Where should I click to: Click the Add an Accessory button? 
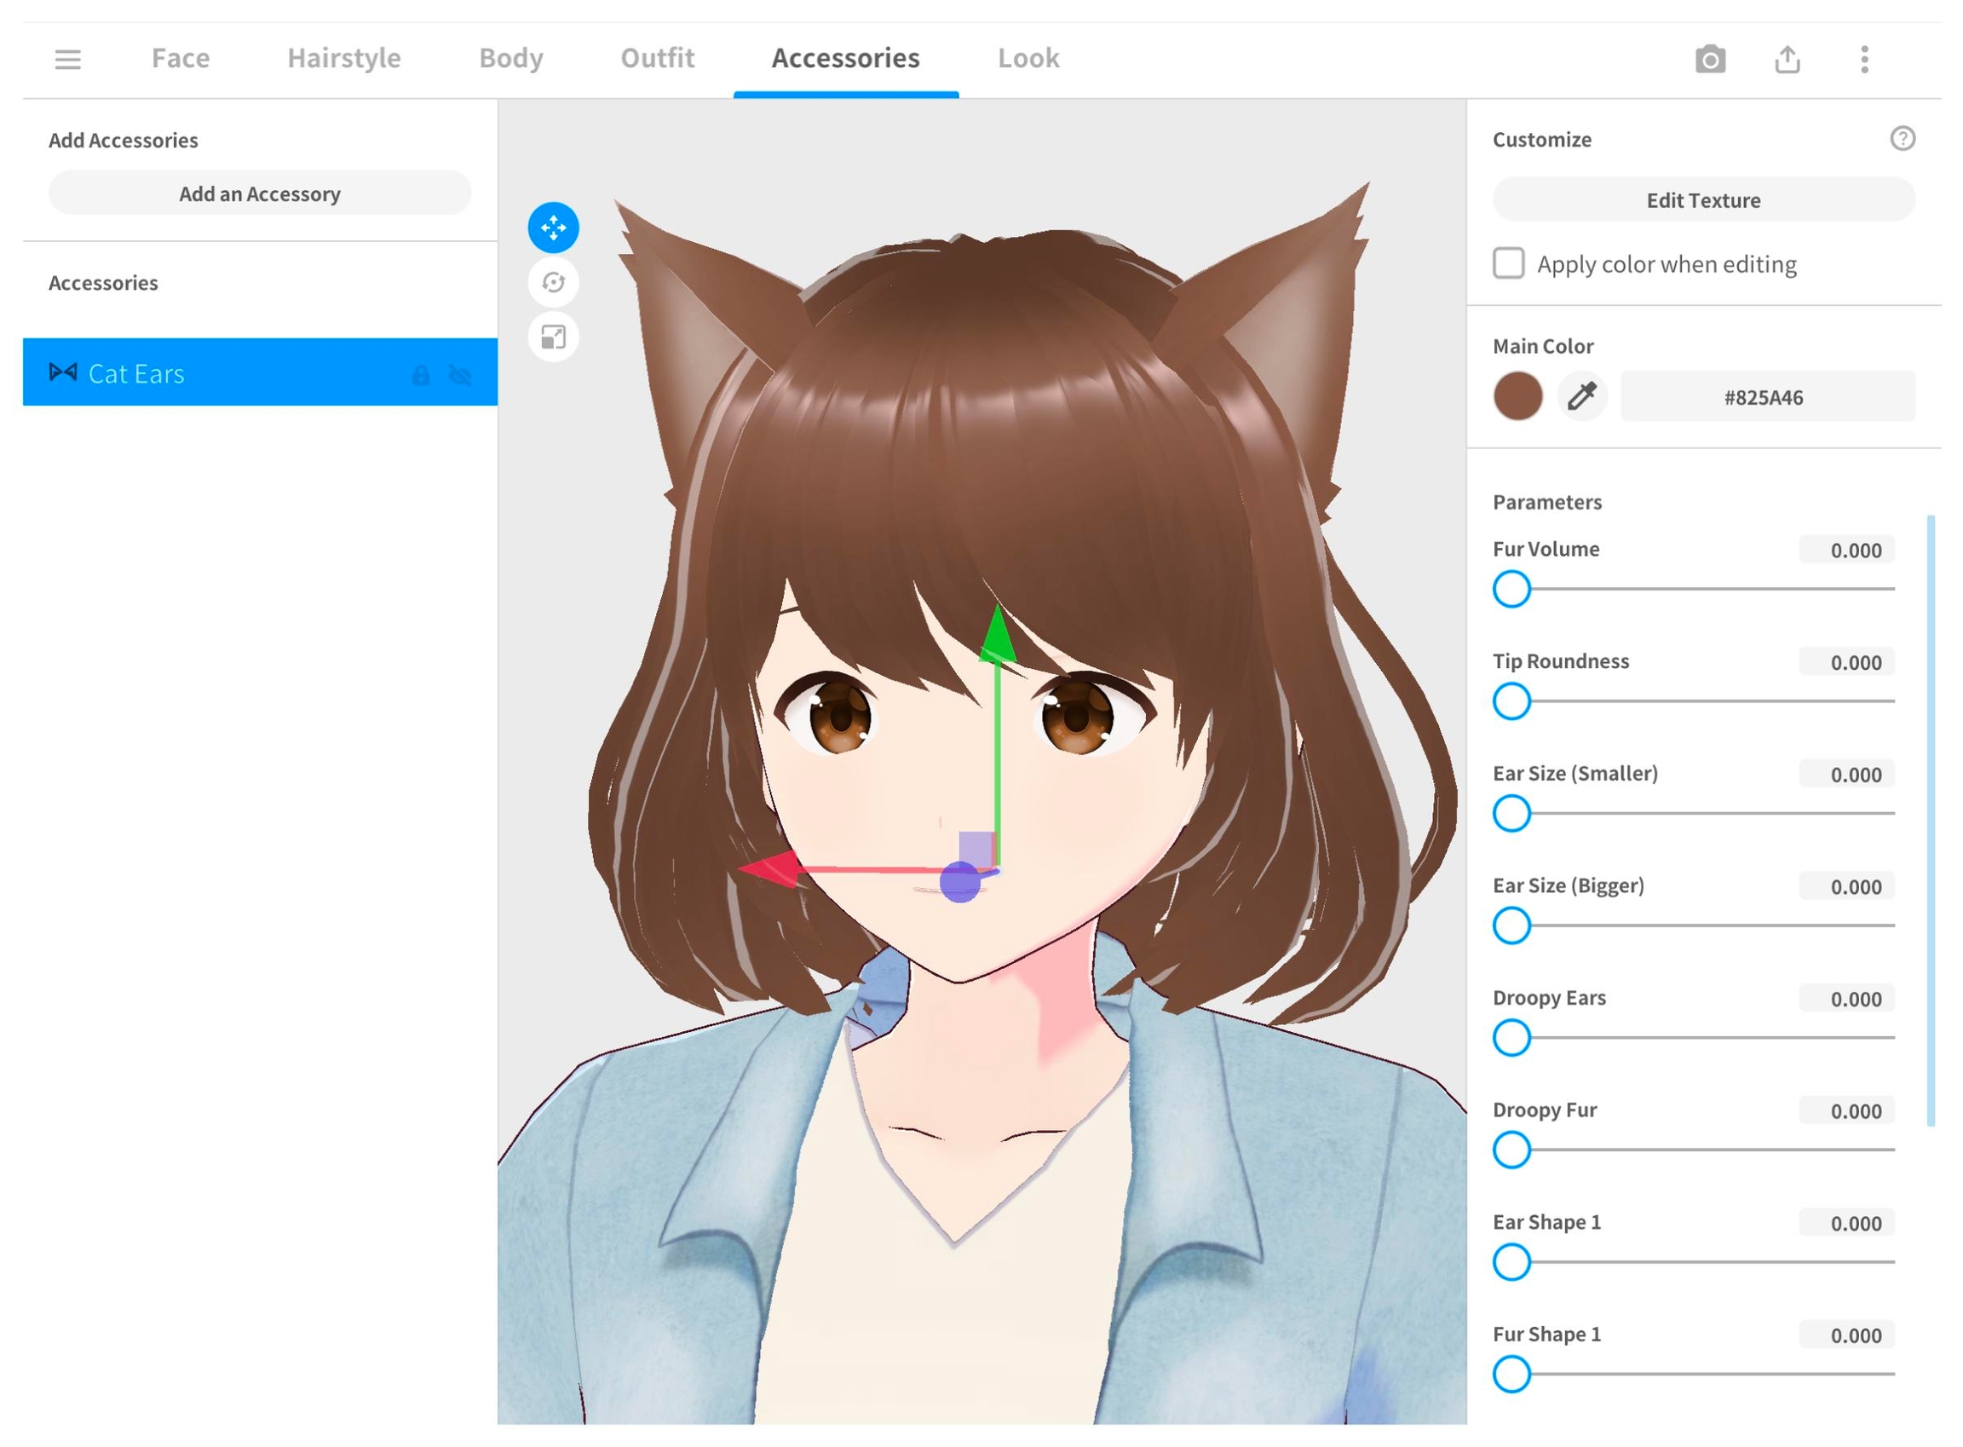260,193
